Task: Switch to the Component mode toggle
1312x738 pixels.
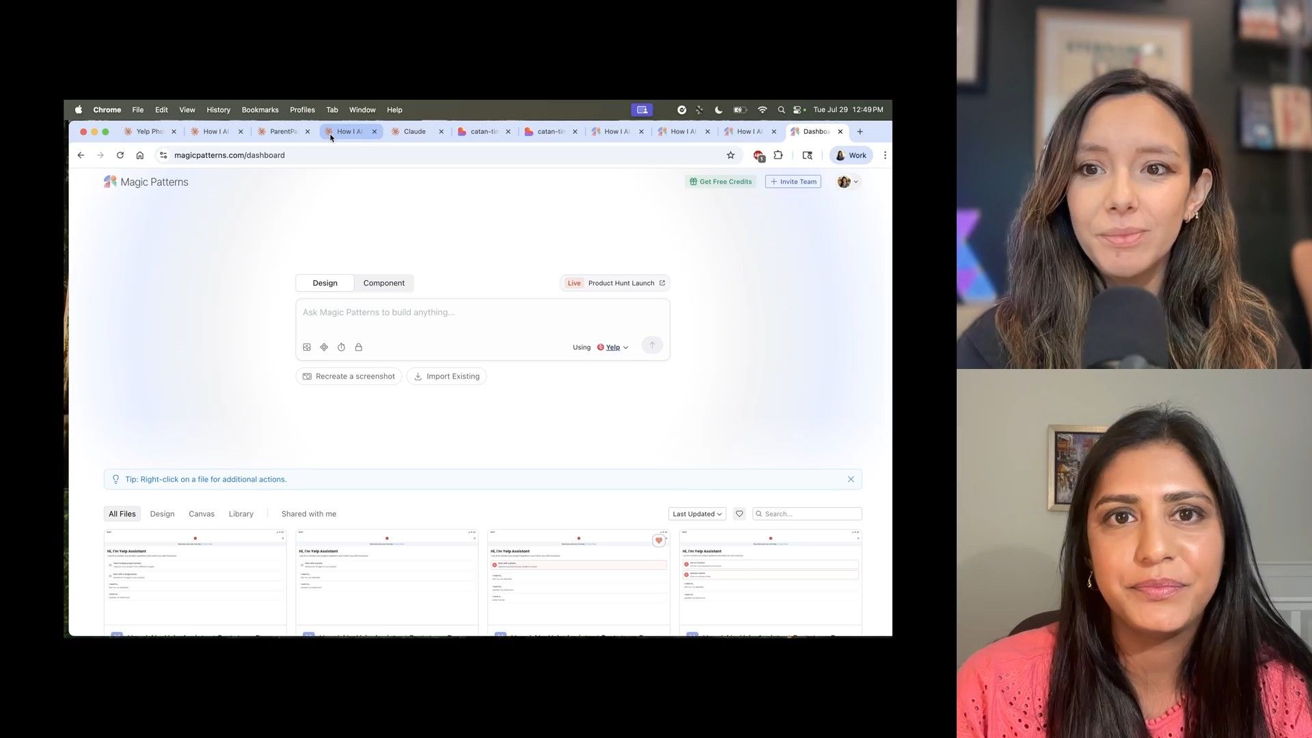Action: pos(384,283)
